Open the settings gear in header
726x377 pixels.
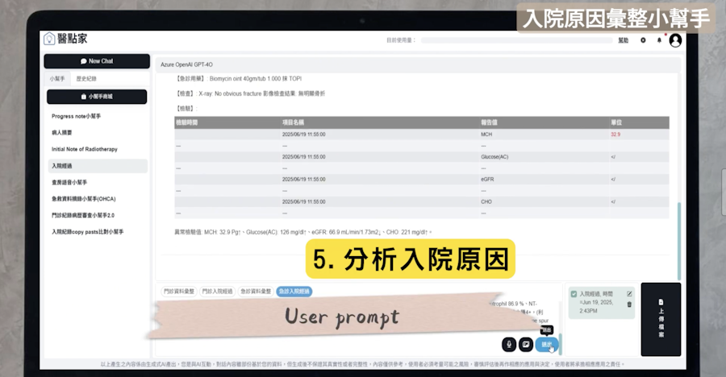[643, 40]
